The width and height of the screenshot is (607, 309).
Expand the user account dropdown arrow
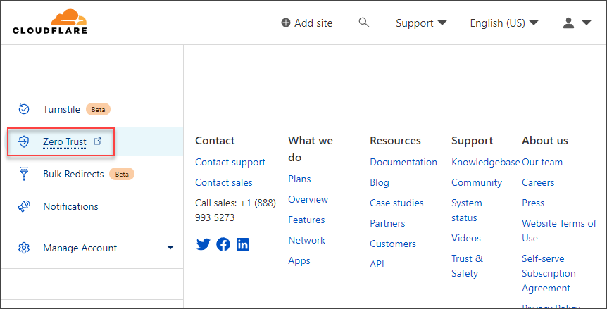pyautogui.click(x=587, y=23)
